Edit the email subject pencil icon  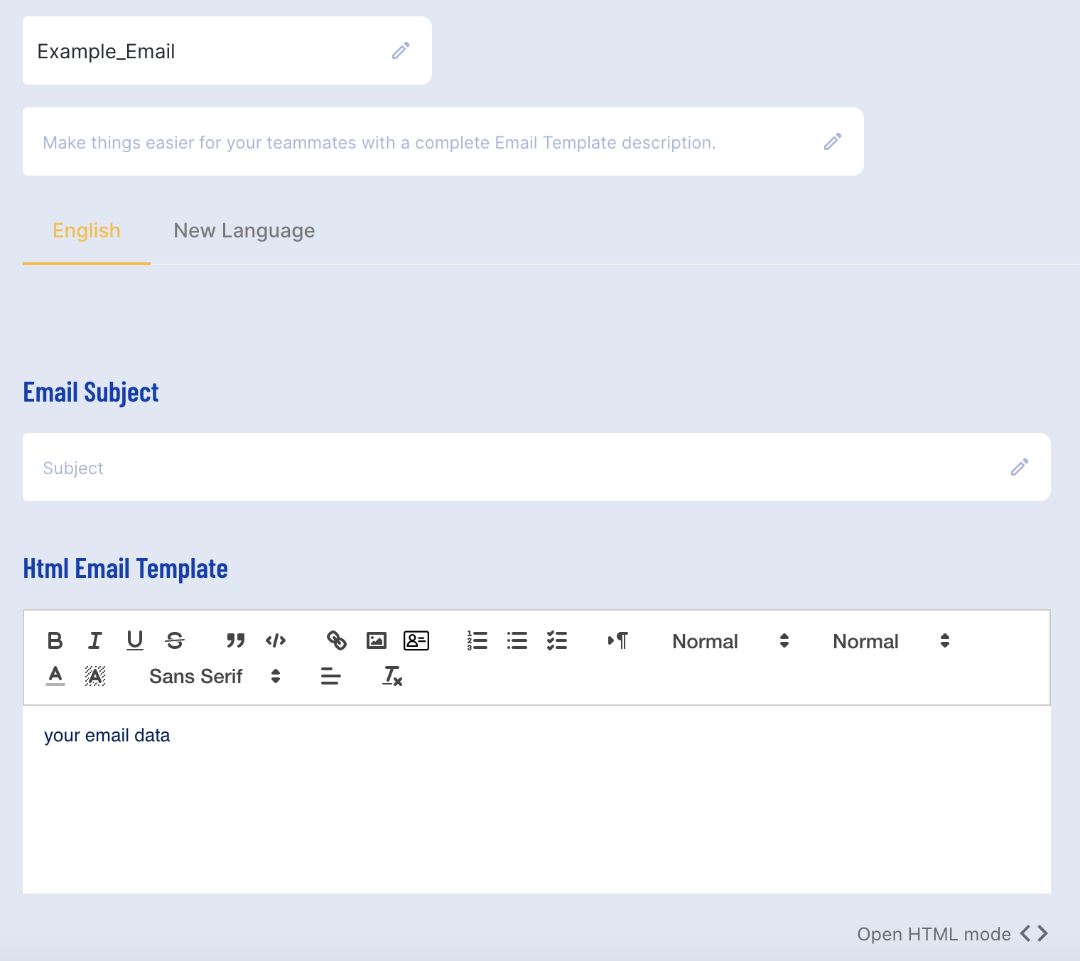tap(1020, 467)
